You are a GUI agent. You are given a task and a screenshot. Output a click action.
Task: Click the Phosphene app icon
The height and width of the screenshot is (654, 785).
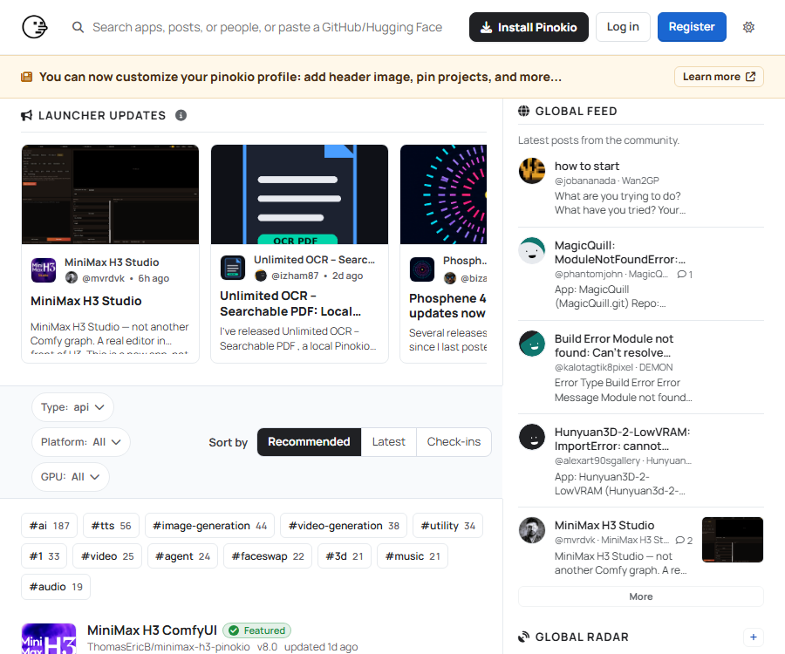[422, 269]
